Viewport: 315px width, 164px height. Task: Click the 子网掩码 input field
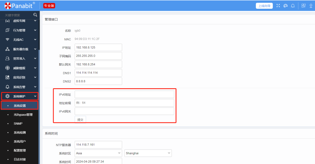tap(98, 56)
